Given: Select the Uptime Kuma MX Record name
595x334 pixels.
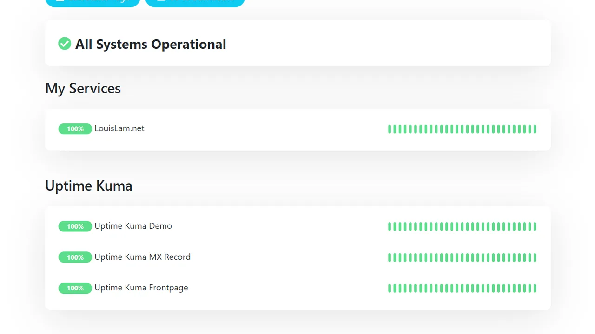Looking at the screenshot, I should point(142,257).
